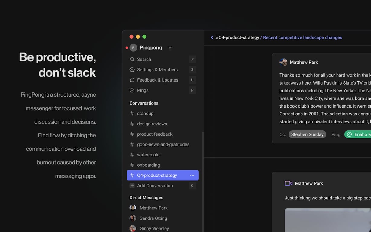The width and height of the screenshot is (371, 232).
Task: Click the S shortcut badge
Action: [192, 70]
